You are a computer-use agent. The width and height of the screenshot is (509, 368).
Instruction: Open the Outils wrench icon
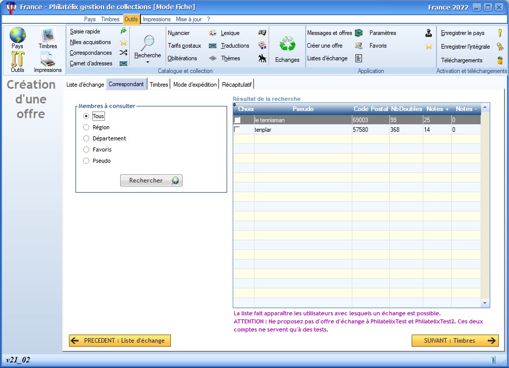pos(18,59)
